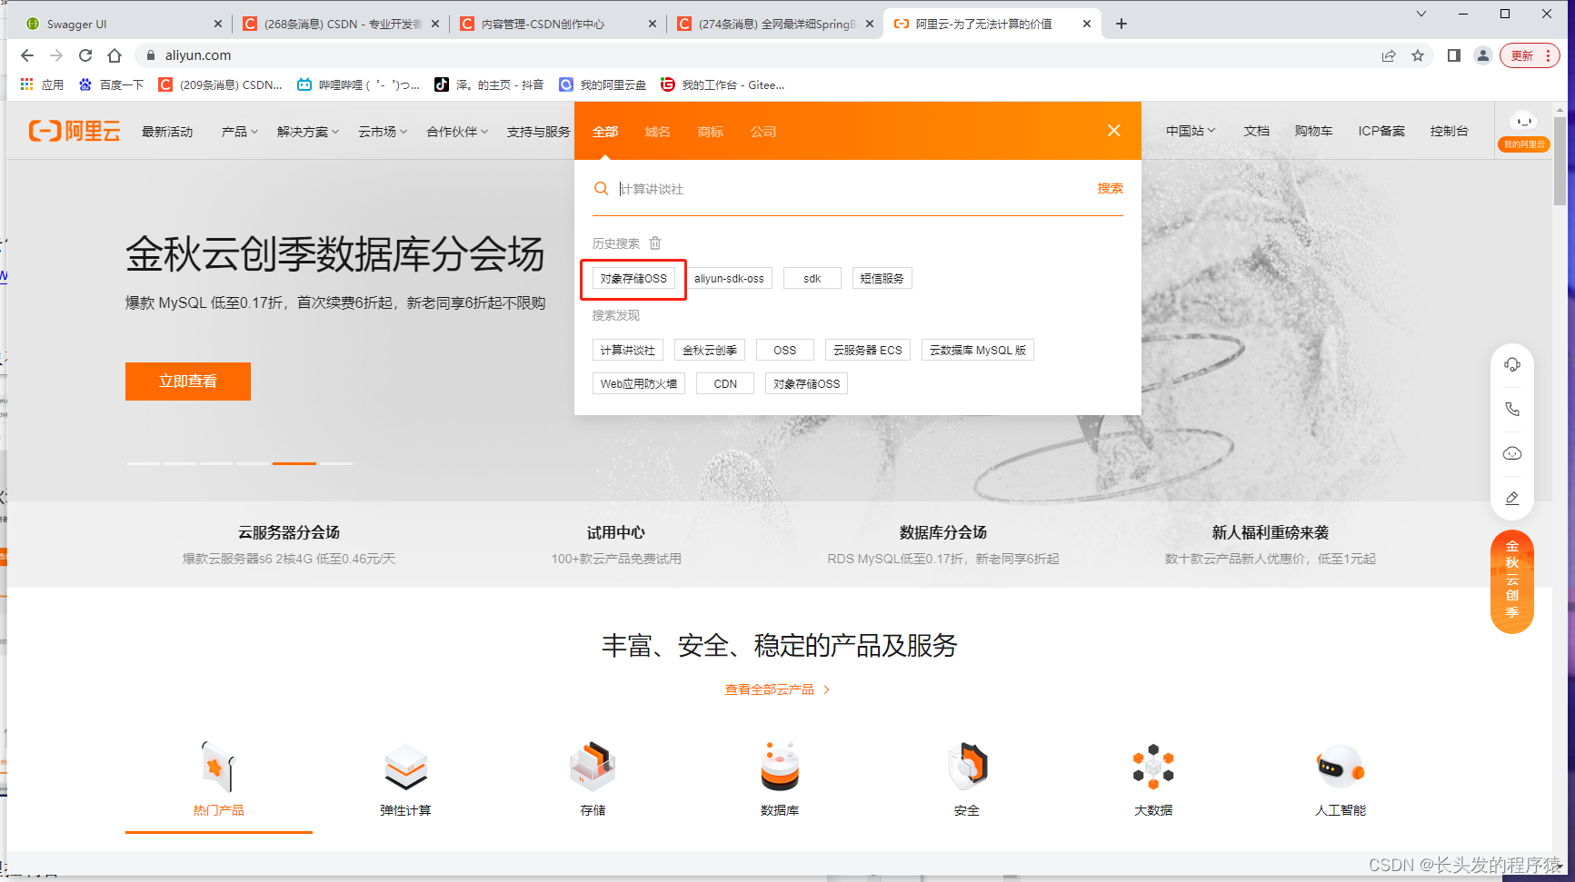The width and height of the screenshot is (1575, 882).
Task: Select the active orange carousel indicator
Action: coord(294,463)
